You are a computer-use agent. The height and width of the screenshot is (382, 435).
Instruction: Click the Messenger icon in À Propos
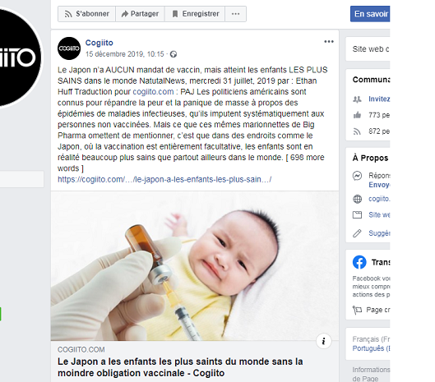(x=357, y=176)
